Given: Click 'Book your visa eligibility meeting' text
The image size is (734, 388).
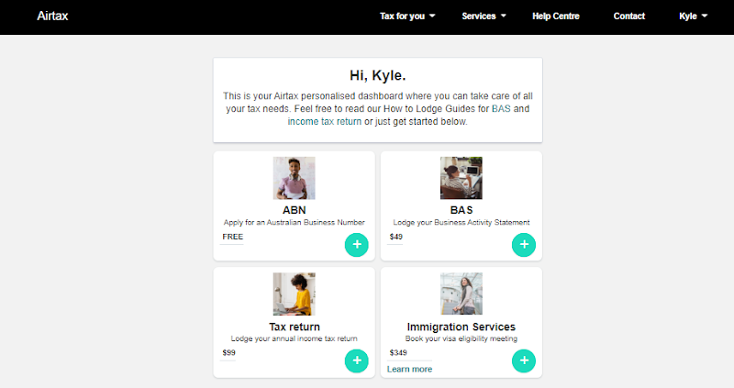Looking at the screenshot, I should [x=462, y=338].
